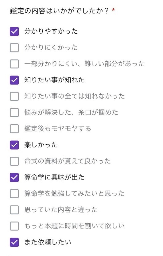Uncheck the また依頼したい checkbox

(x=14, y=242)
